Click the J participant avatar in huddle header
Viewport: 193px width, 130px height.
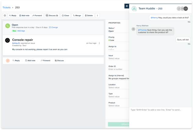(179, 9)
